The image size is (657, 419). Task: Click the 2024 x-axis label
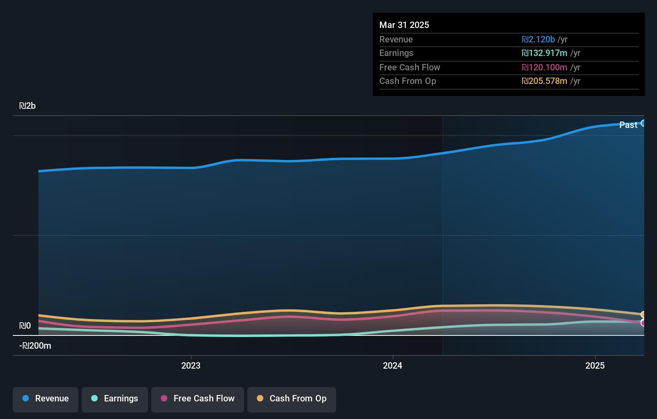coord(393,365)
